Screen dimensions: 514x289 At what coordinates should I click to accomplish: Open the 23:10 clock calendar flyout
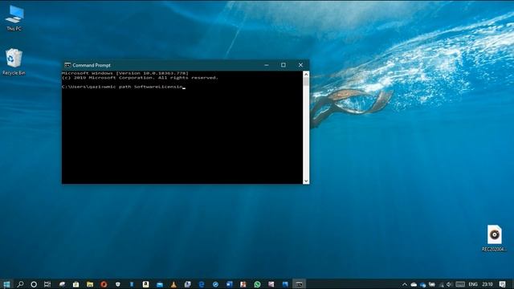coord(487,284)
